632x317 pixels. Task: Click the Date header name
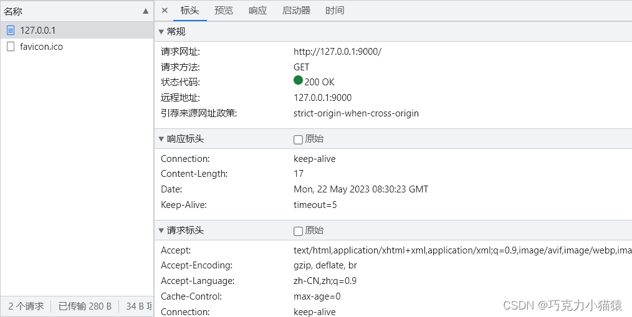pos(171,189)
